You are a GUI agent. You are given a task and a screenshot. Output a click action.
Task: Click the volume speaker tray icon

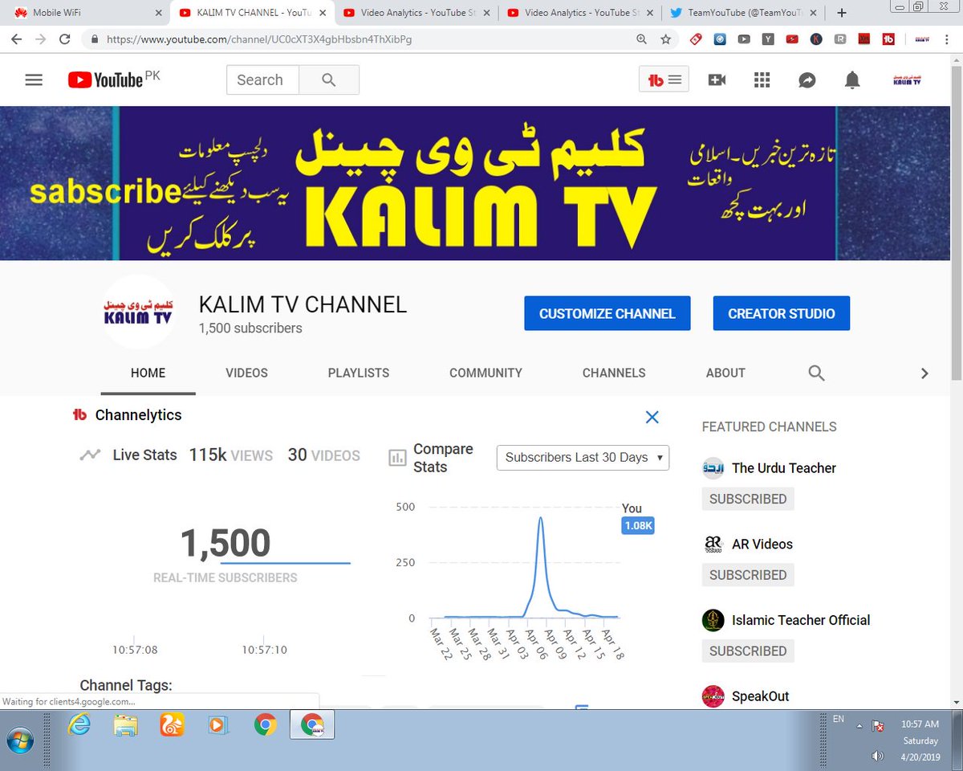pos(877,756)
